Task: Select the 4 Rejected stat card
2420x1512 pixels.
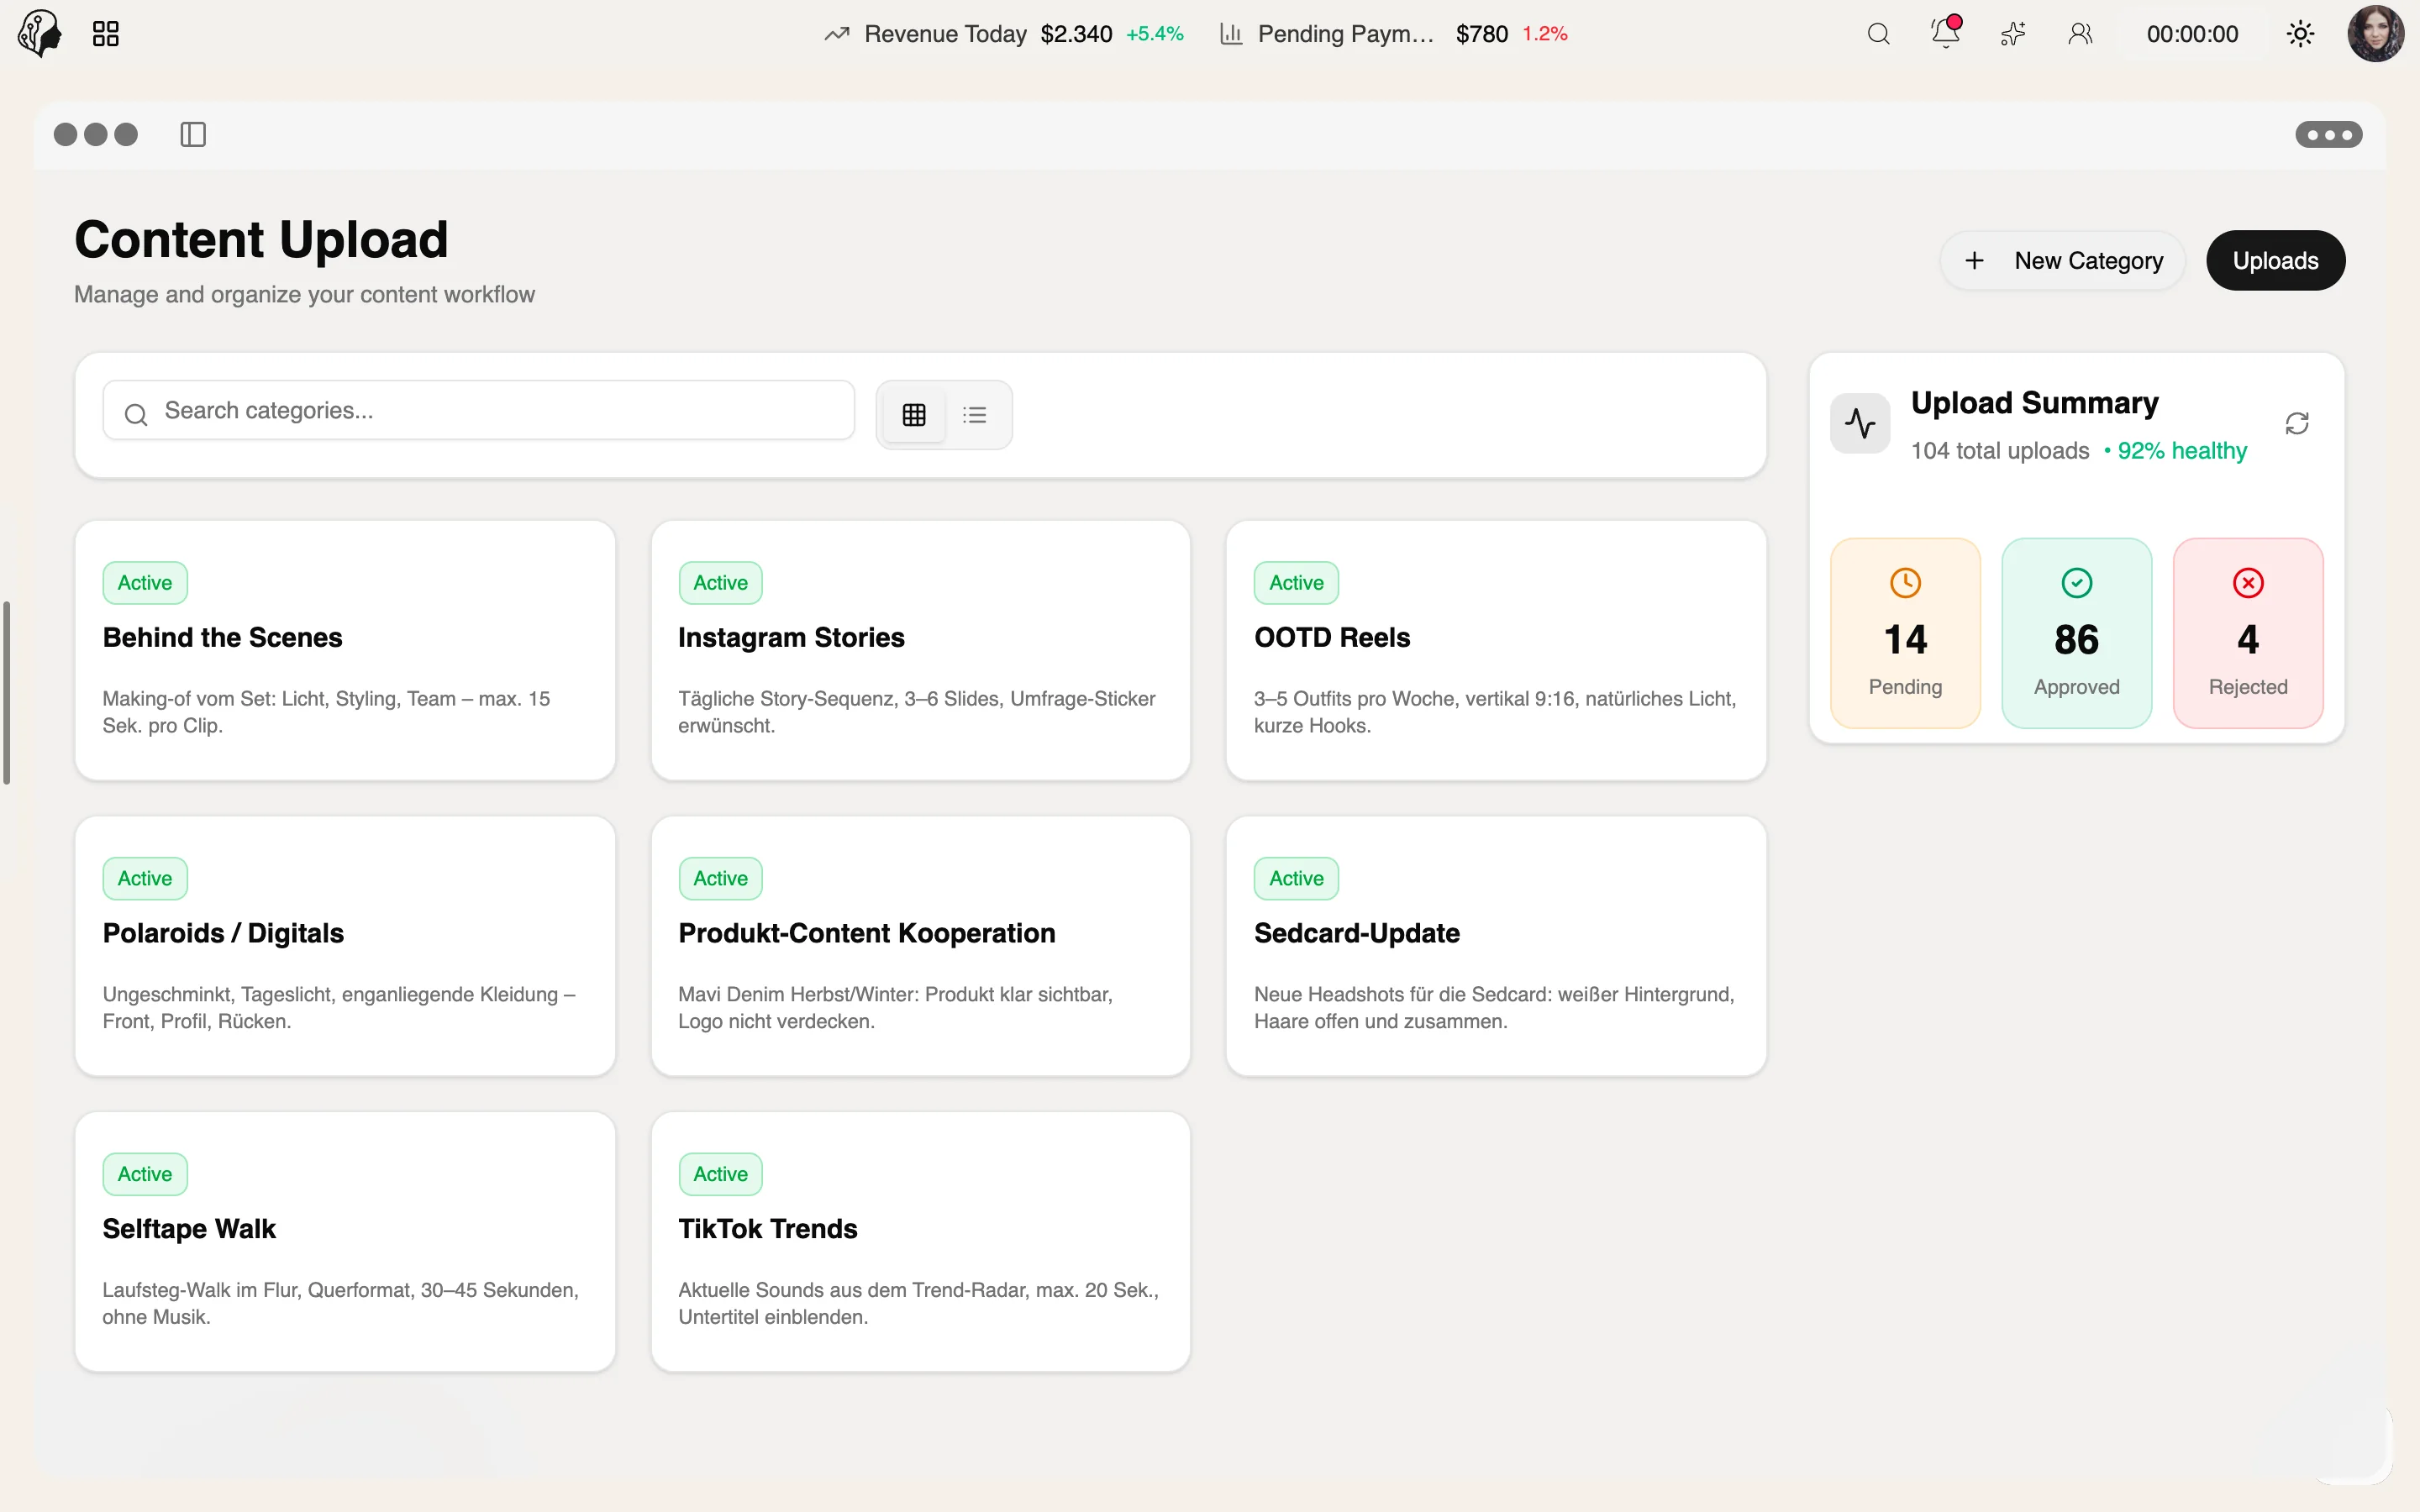Action: [2247, 633]
